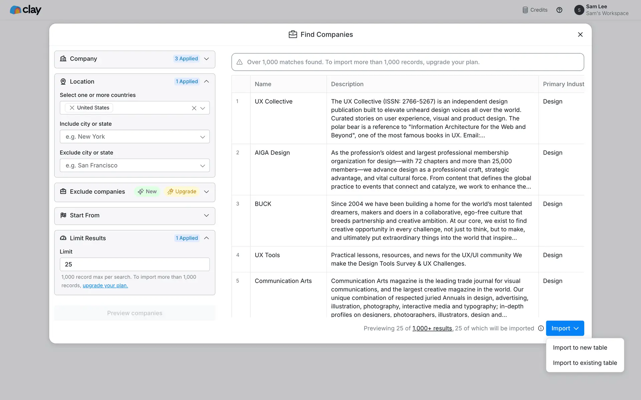Click the info icon beside Import

pos(541,328)
